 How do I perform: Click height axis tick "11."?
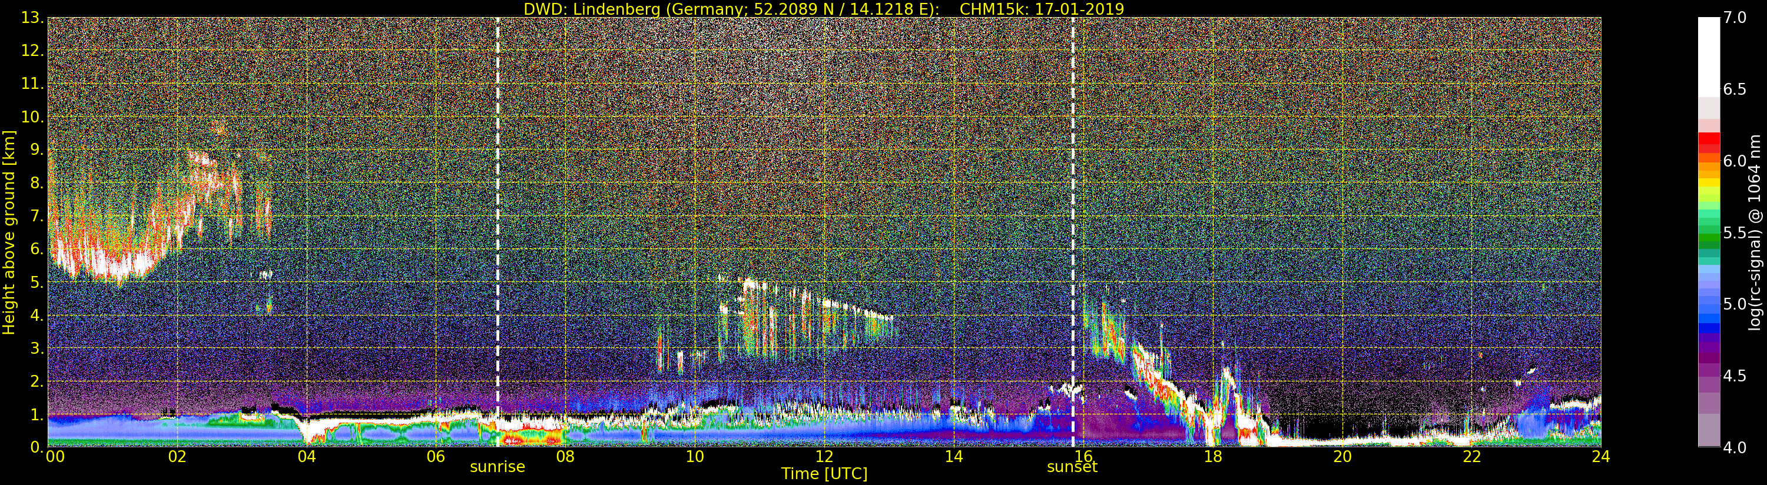(32, 84)
